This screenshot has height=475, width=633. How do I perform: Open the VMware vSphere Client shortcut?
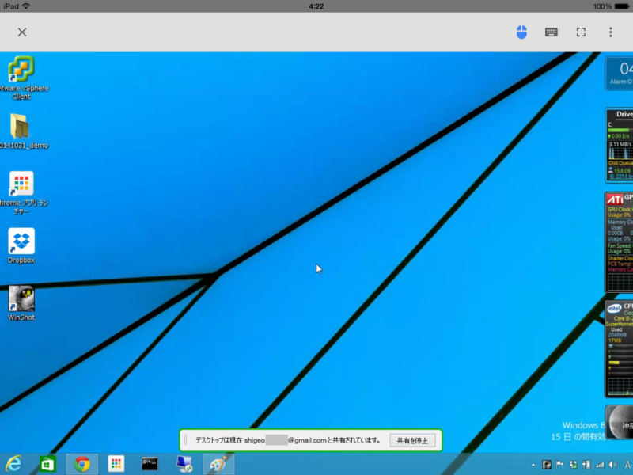point(21,78)
